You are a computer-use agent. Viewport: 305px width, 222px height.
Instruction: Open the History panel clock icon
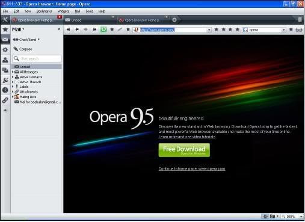click(5, 90)
